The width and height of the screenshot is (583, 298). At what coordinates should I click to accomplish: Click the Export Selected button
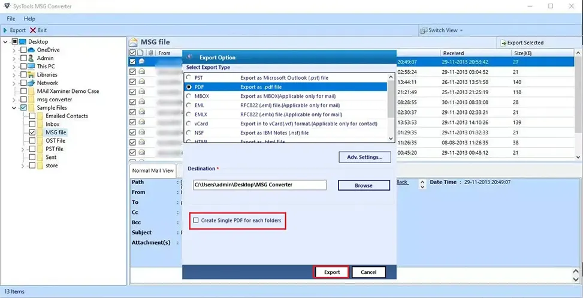(522, 43)
